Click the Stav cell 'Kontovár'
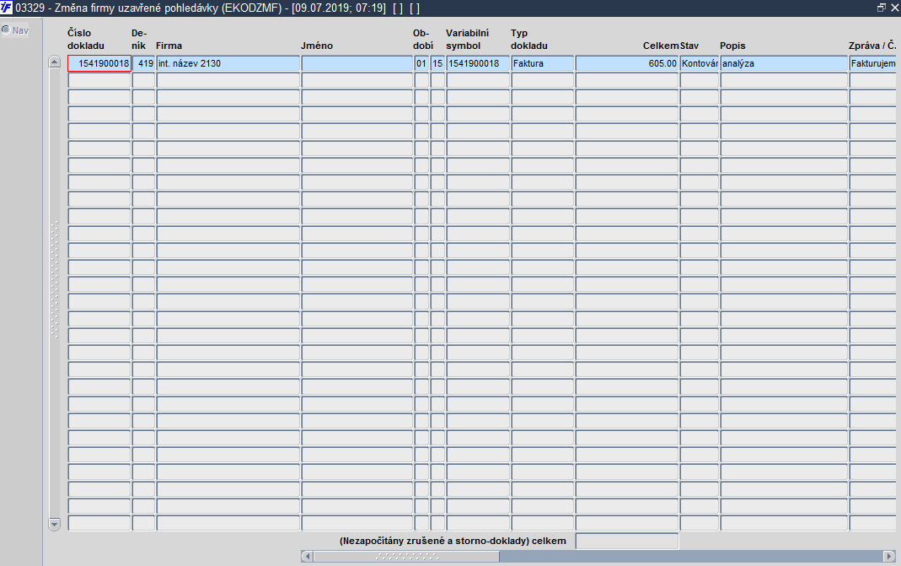Screen dimensions: 901x566 [x=700, y=63]
